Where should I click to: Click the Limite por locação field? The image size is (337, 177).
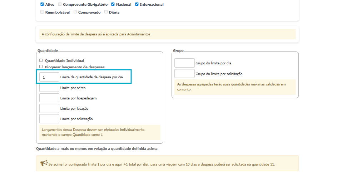(x=49, y=108)
